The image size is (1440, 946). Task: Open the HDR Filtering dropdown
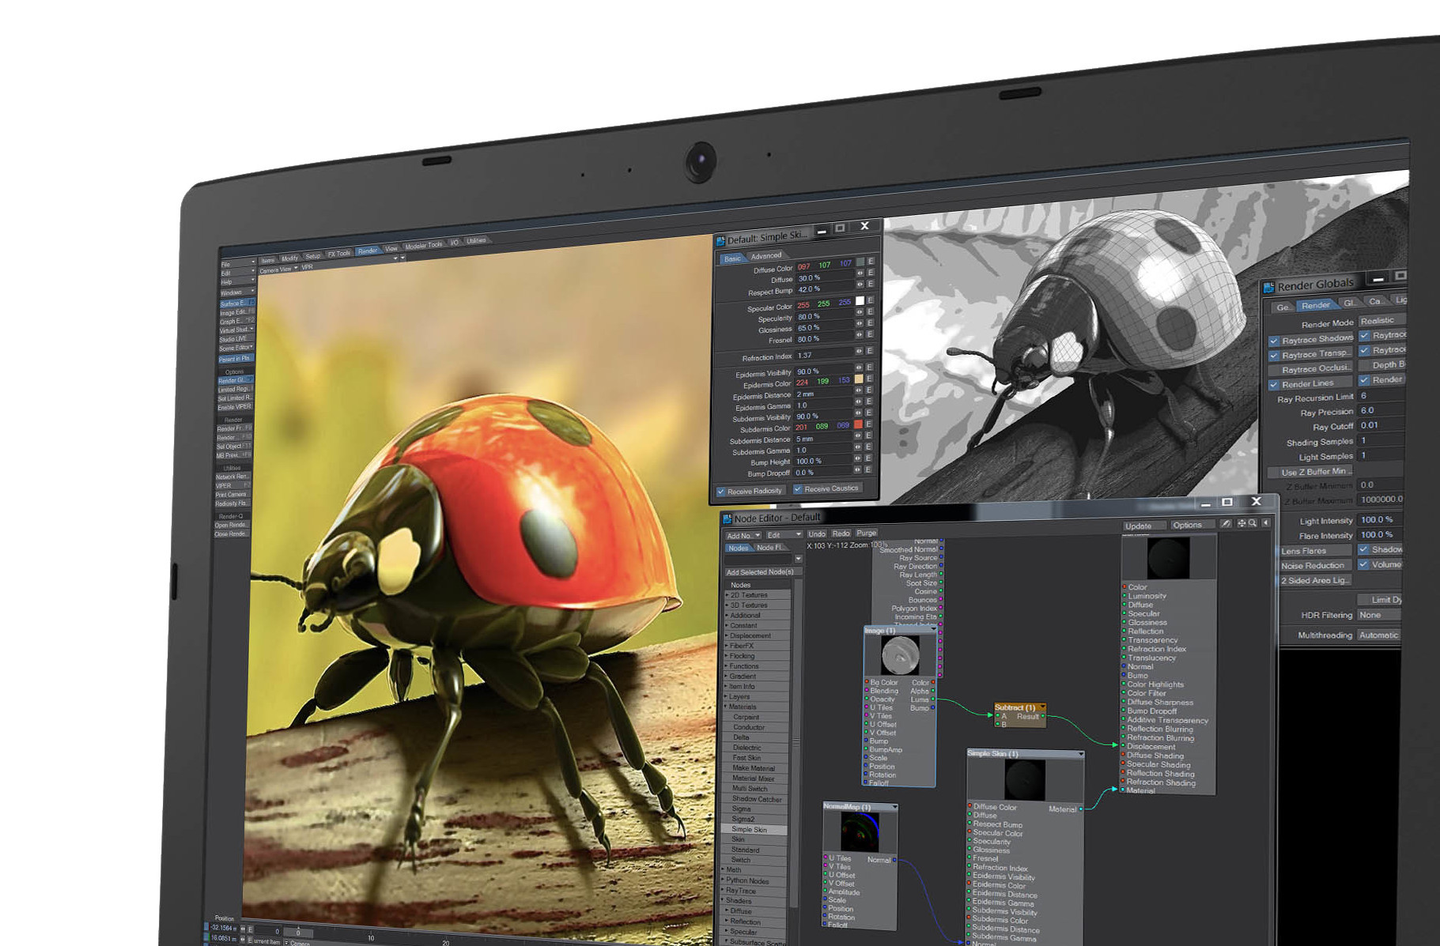pyautogui.click(x=1381, y=615)
